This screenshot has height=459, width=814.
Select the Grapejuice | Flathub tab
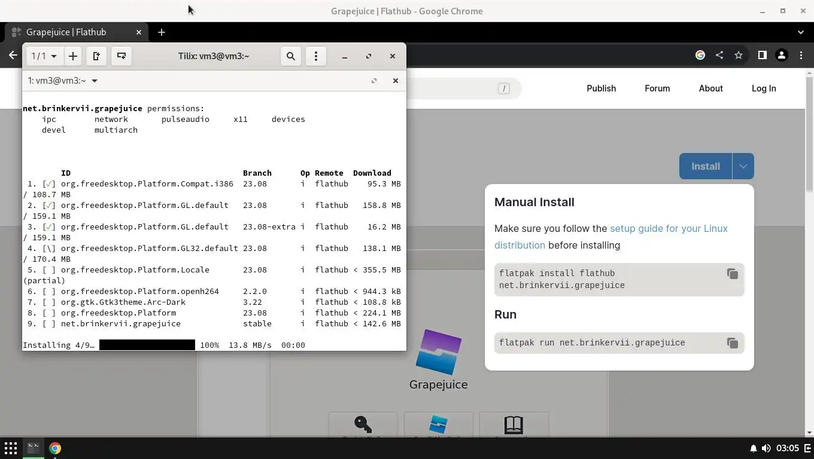(77, 32)
